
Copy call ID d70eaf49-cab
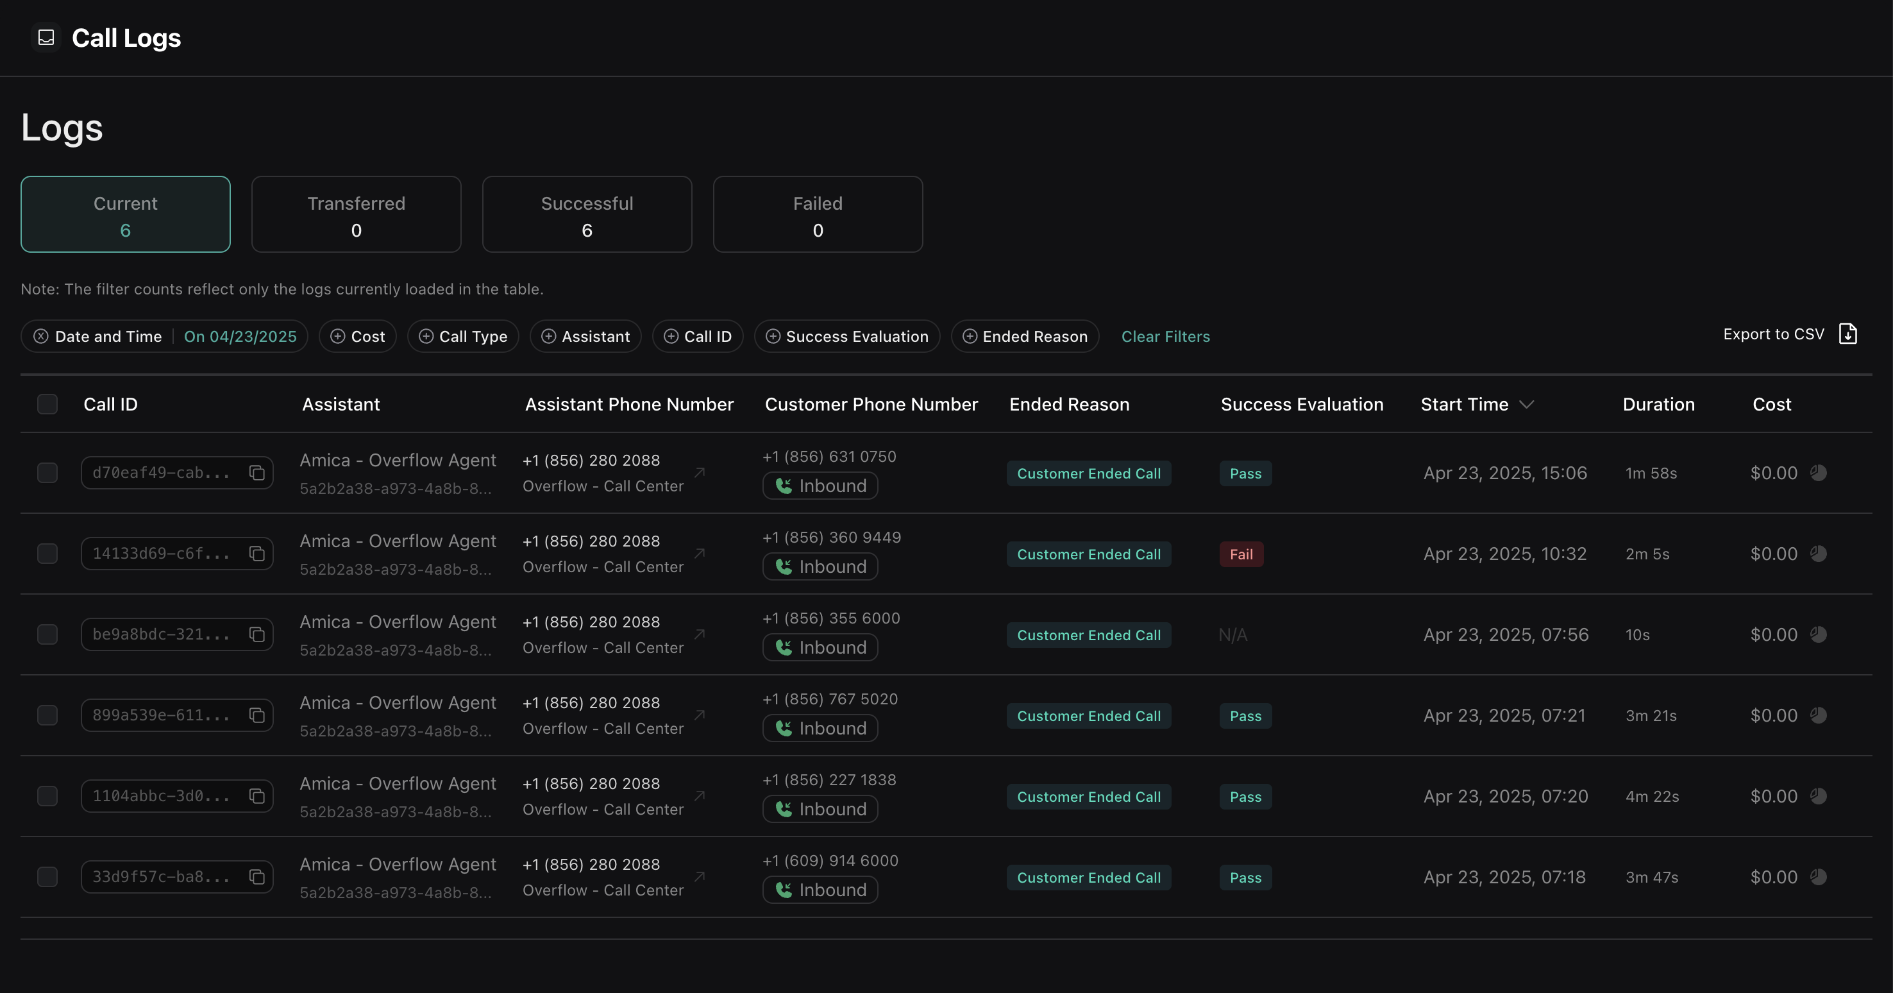click(x=257, y=473)
